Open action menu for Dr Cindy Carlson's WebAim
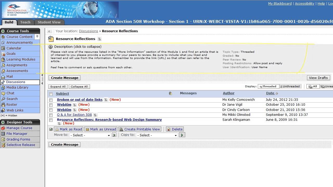 pos(74,110)
